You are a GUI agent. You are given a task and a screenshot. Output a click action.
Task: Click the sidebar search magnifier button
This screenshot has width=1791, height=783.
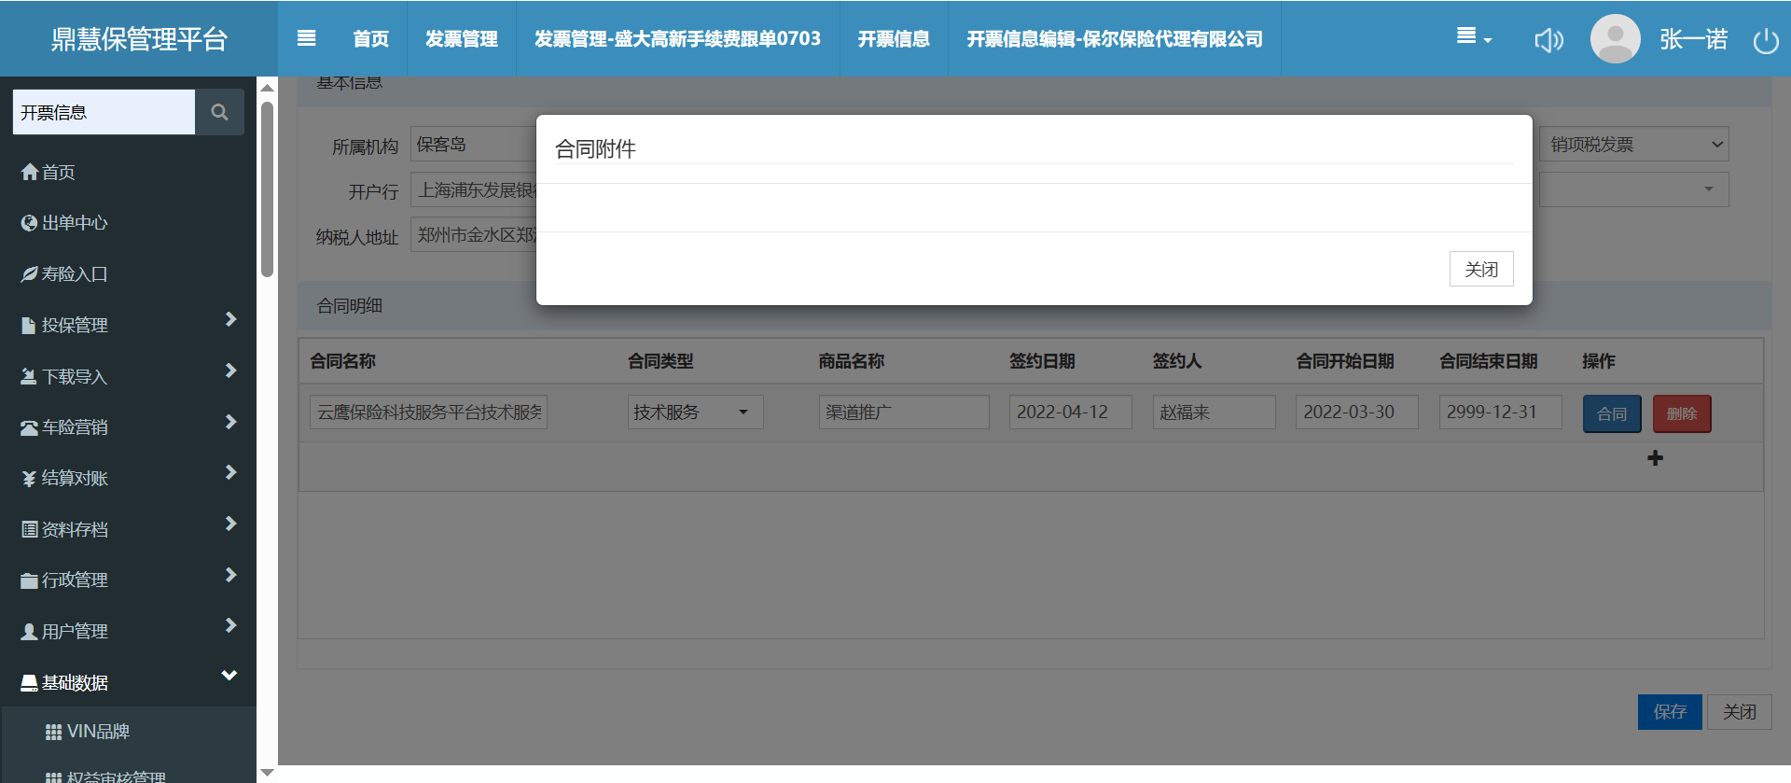coord(219,112)
